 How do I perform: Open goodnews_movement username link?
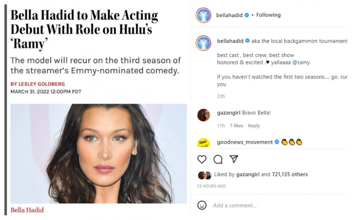pos(245,142)
